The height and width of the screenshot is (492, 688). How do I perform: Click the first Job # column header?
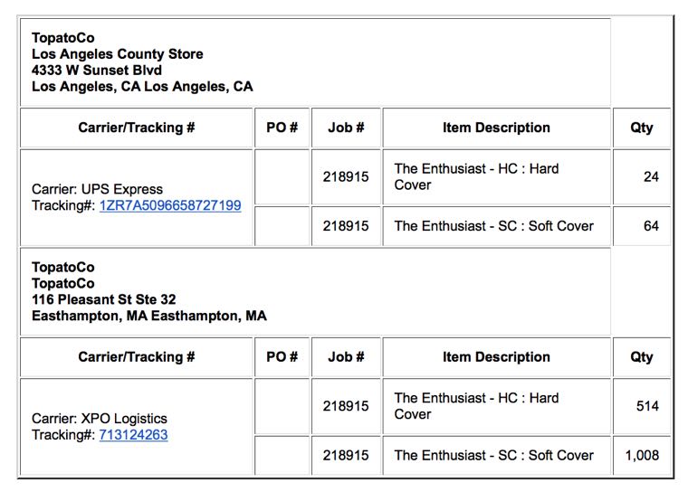(x=346, y=128)
